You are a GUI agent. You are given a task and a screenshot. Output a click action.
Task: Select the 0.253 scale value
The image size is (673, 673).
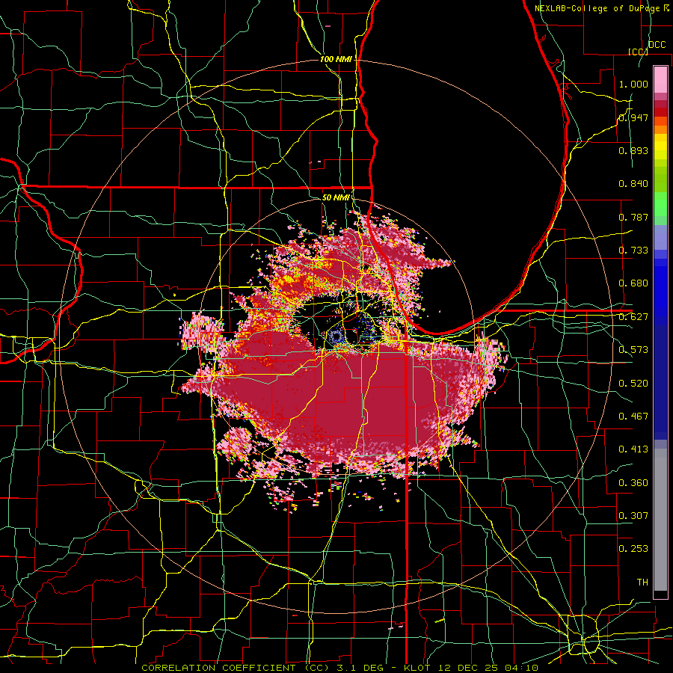pos(633,549)
